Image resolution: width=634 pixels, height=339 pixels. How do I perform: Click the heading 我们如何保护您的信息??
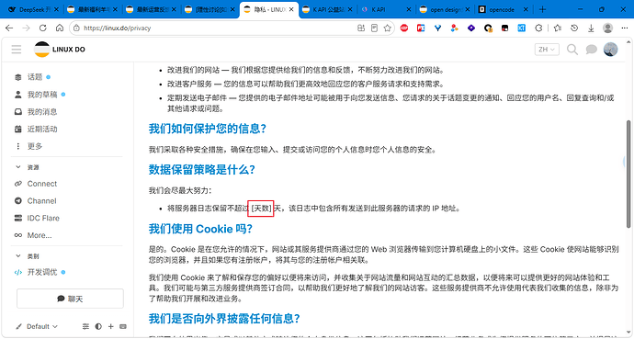point(208,129)
